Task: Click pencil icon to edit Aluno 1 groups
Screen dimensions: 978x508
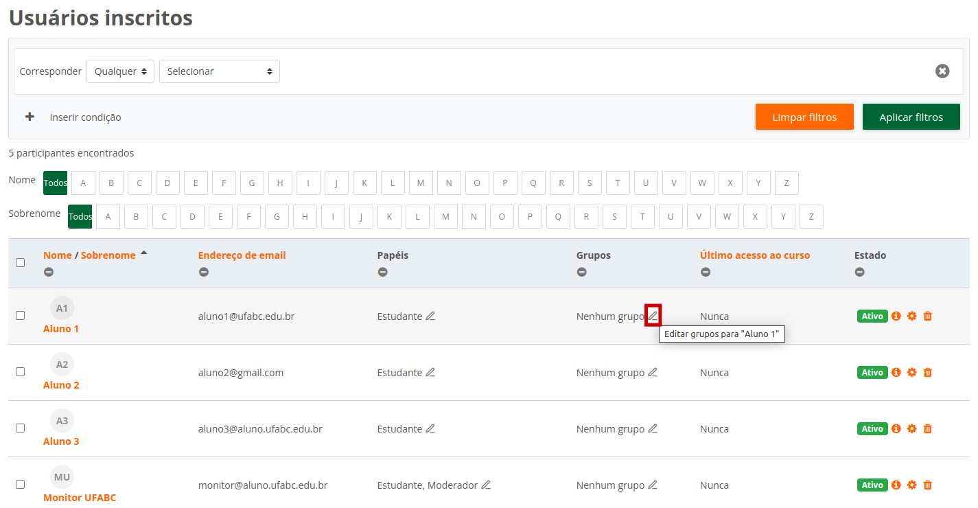Action: point(653,316)
